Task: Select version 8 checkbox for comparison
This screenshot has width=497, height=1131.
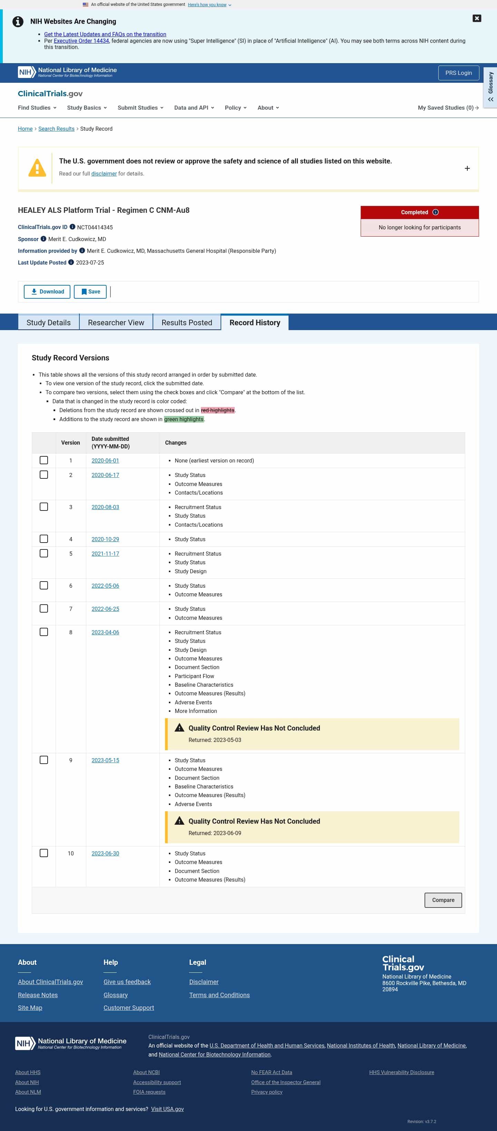Action: [x=44, y=632]
